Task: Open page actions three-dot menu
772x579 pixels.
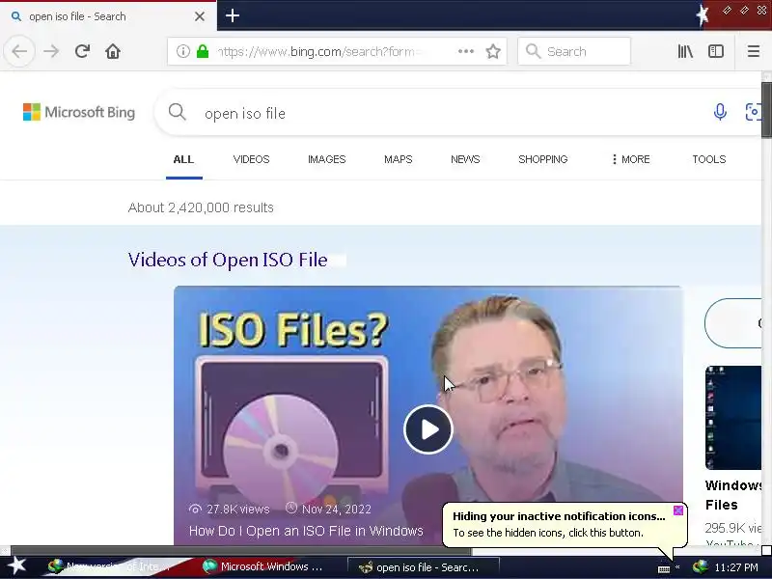Action: [x=466, y=51]
